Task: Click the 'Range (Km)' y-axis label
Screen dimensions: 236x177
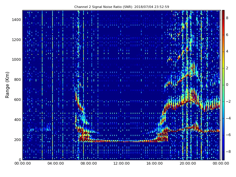Action: (x=7, y=85)
